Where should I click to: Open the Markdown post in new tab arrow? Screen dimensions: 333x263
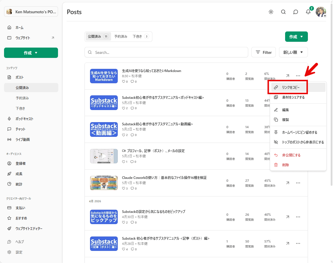288,76
